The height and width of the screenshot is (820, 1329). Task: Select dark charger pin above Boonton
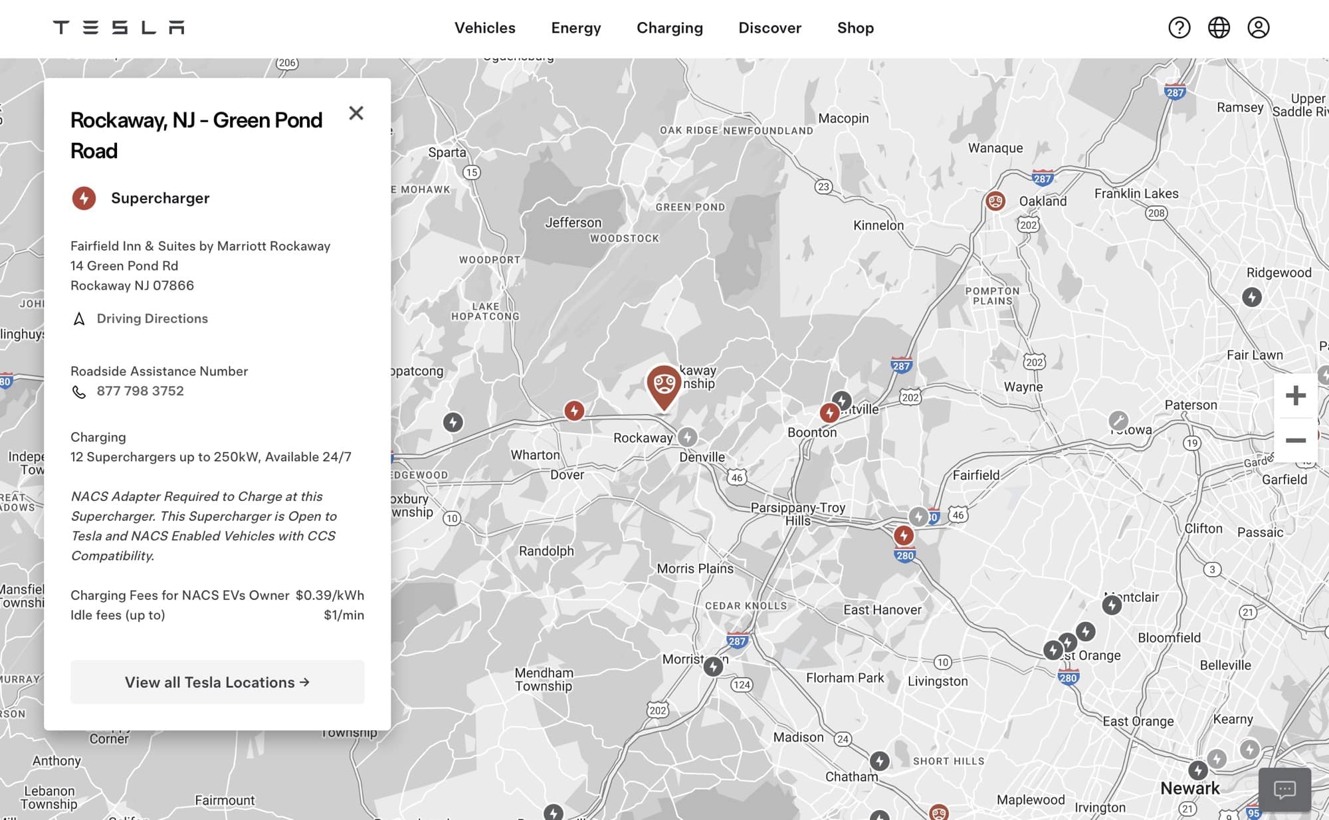click(x=841, y=401)
